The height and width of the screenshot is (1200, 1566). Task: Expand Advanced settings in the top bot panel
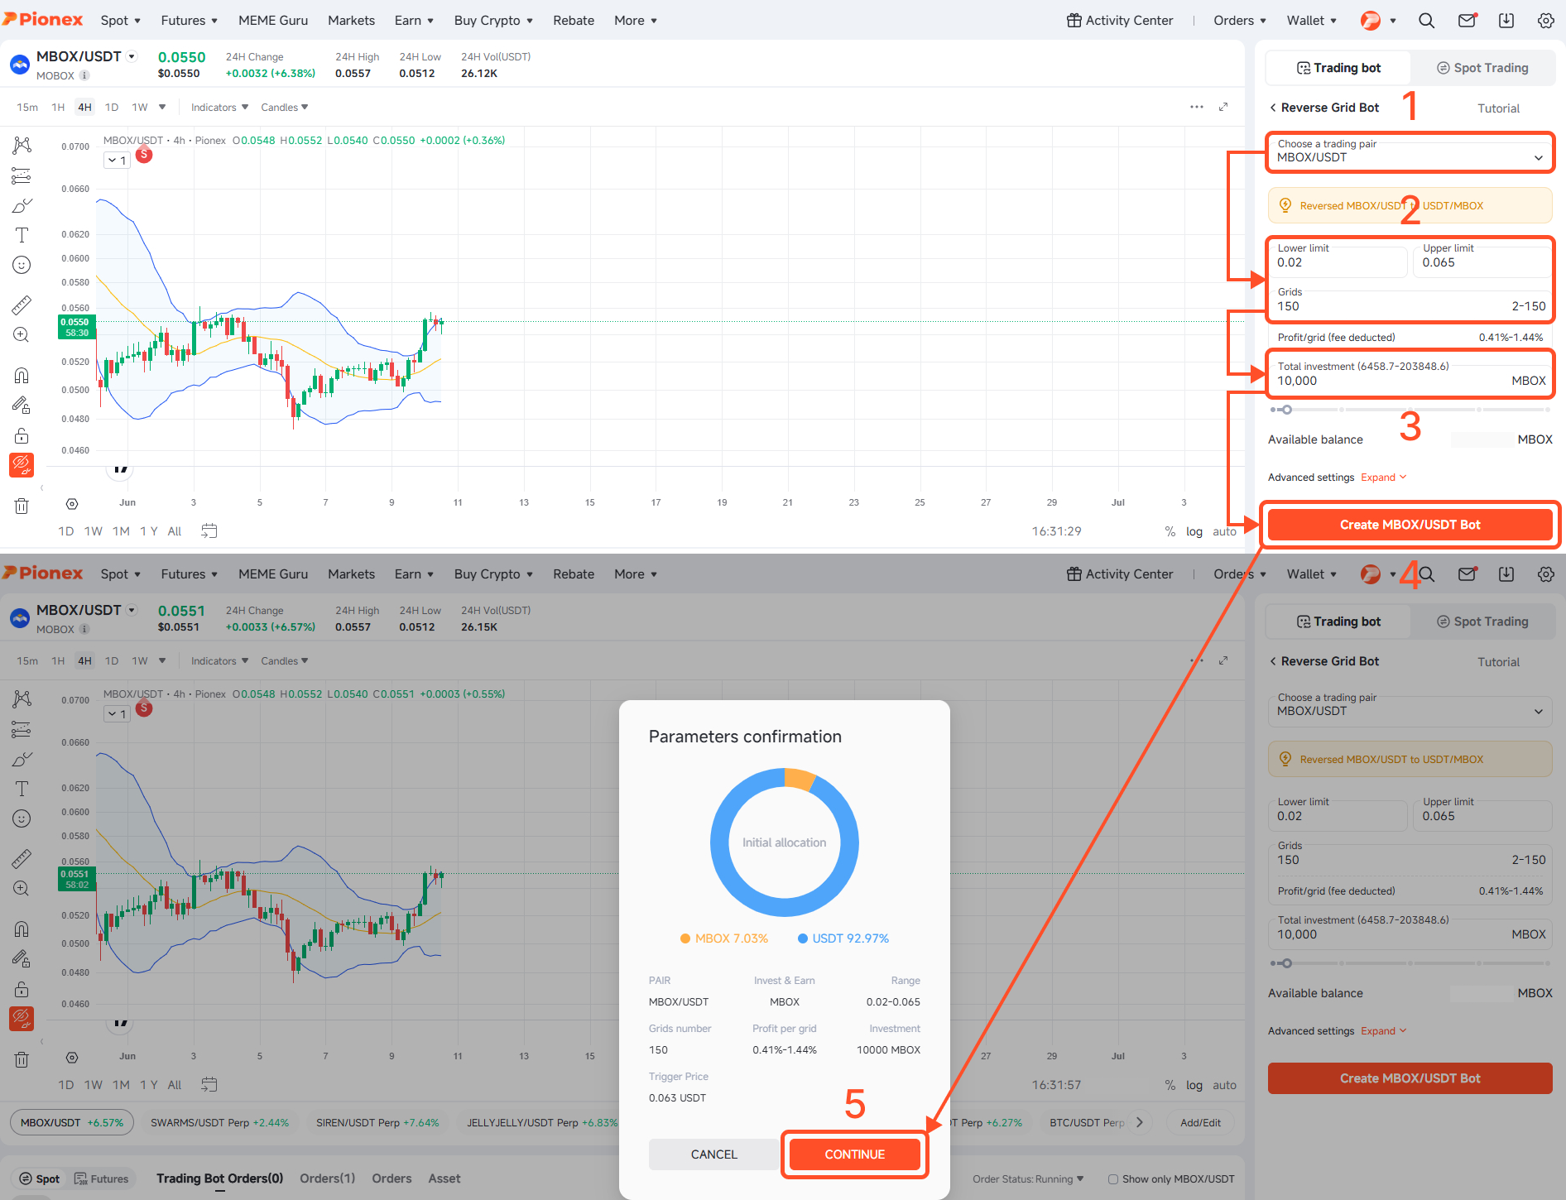(1383, 478)
